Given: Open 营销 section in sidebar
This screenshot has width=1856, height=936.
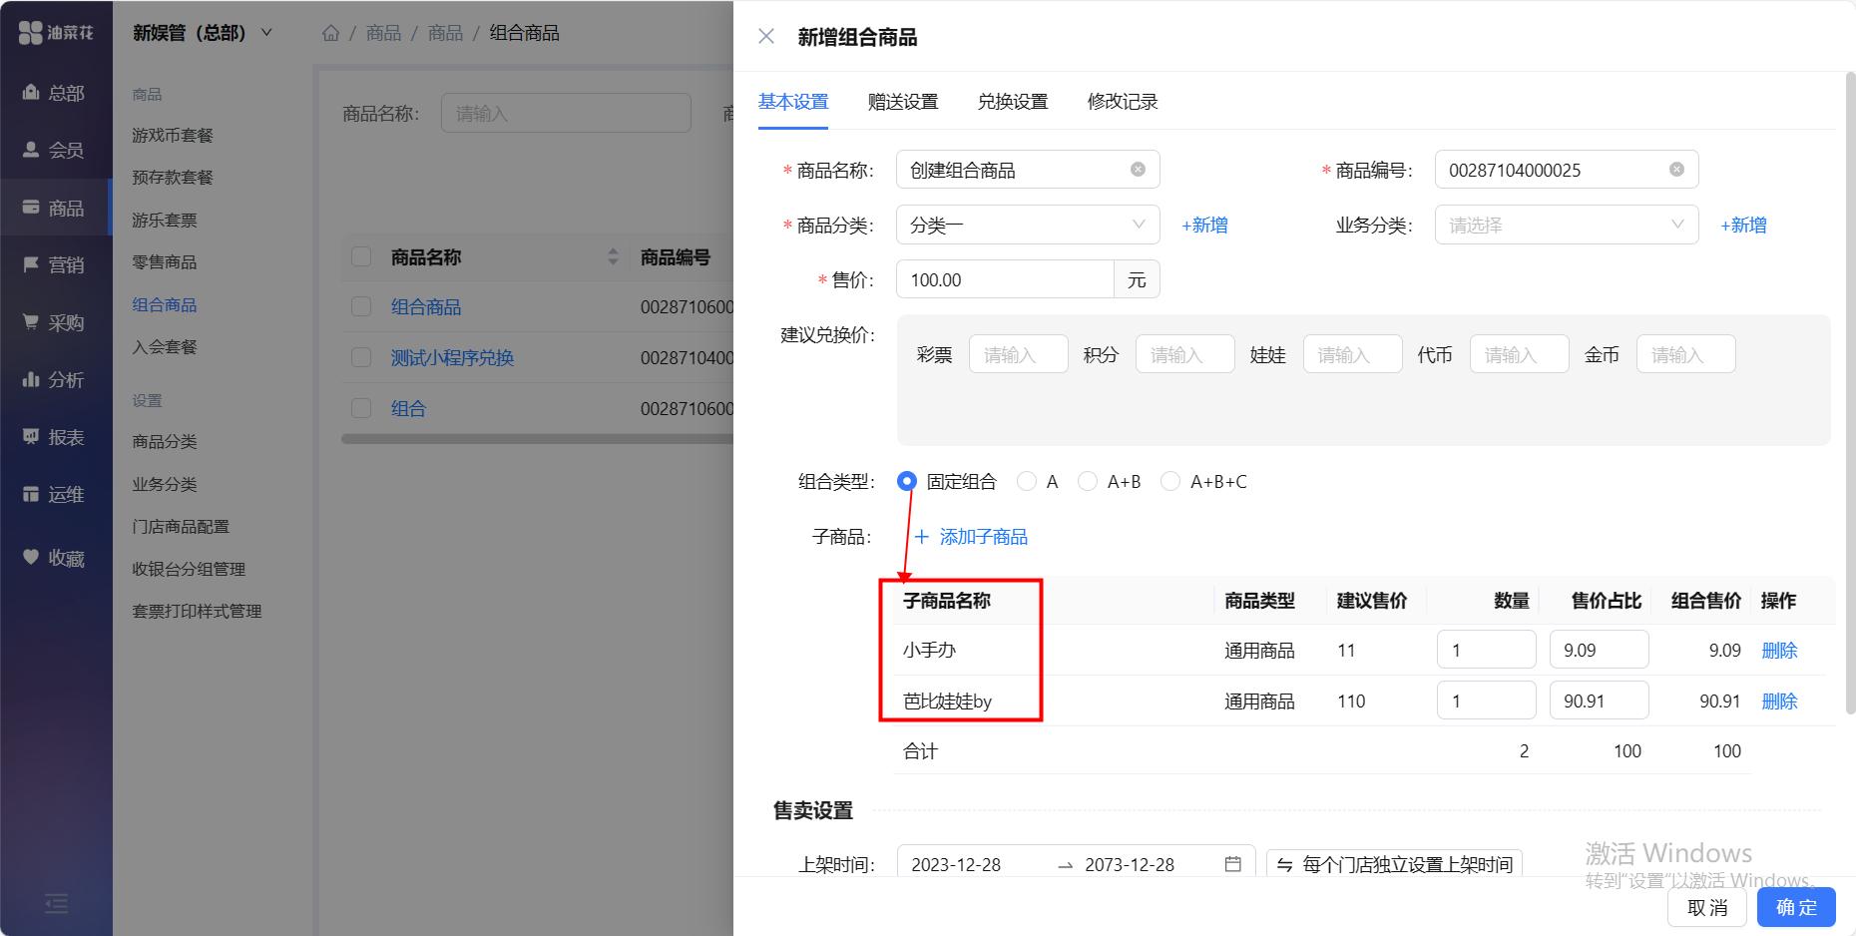Looking at the screenshot, I should pos(55,264).
